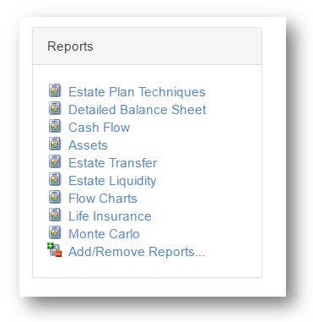Click the report icon next to Detailed Balance Sheet
The height and width of the screenshot is (322, 313).
[55, 108]
